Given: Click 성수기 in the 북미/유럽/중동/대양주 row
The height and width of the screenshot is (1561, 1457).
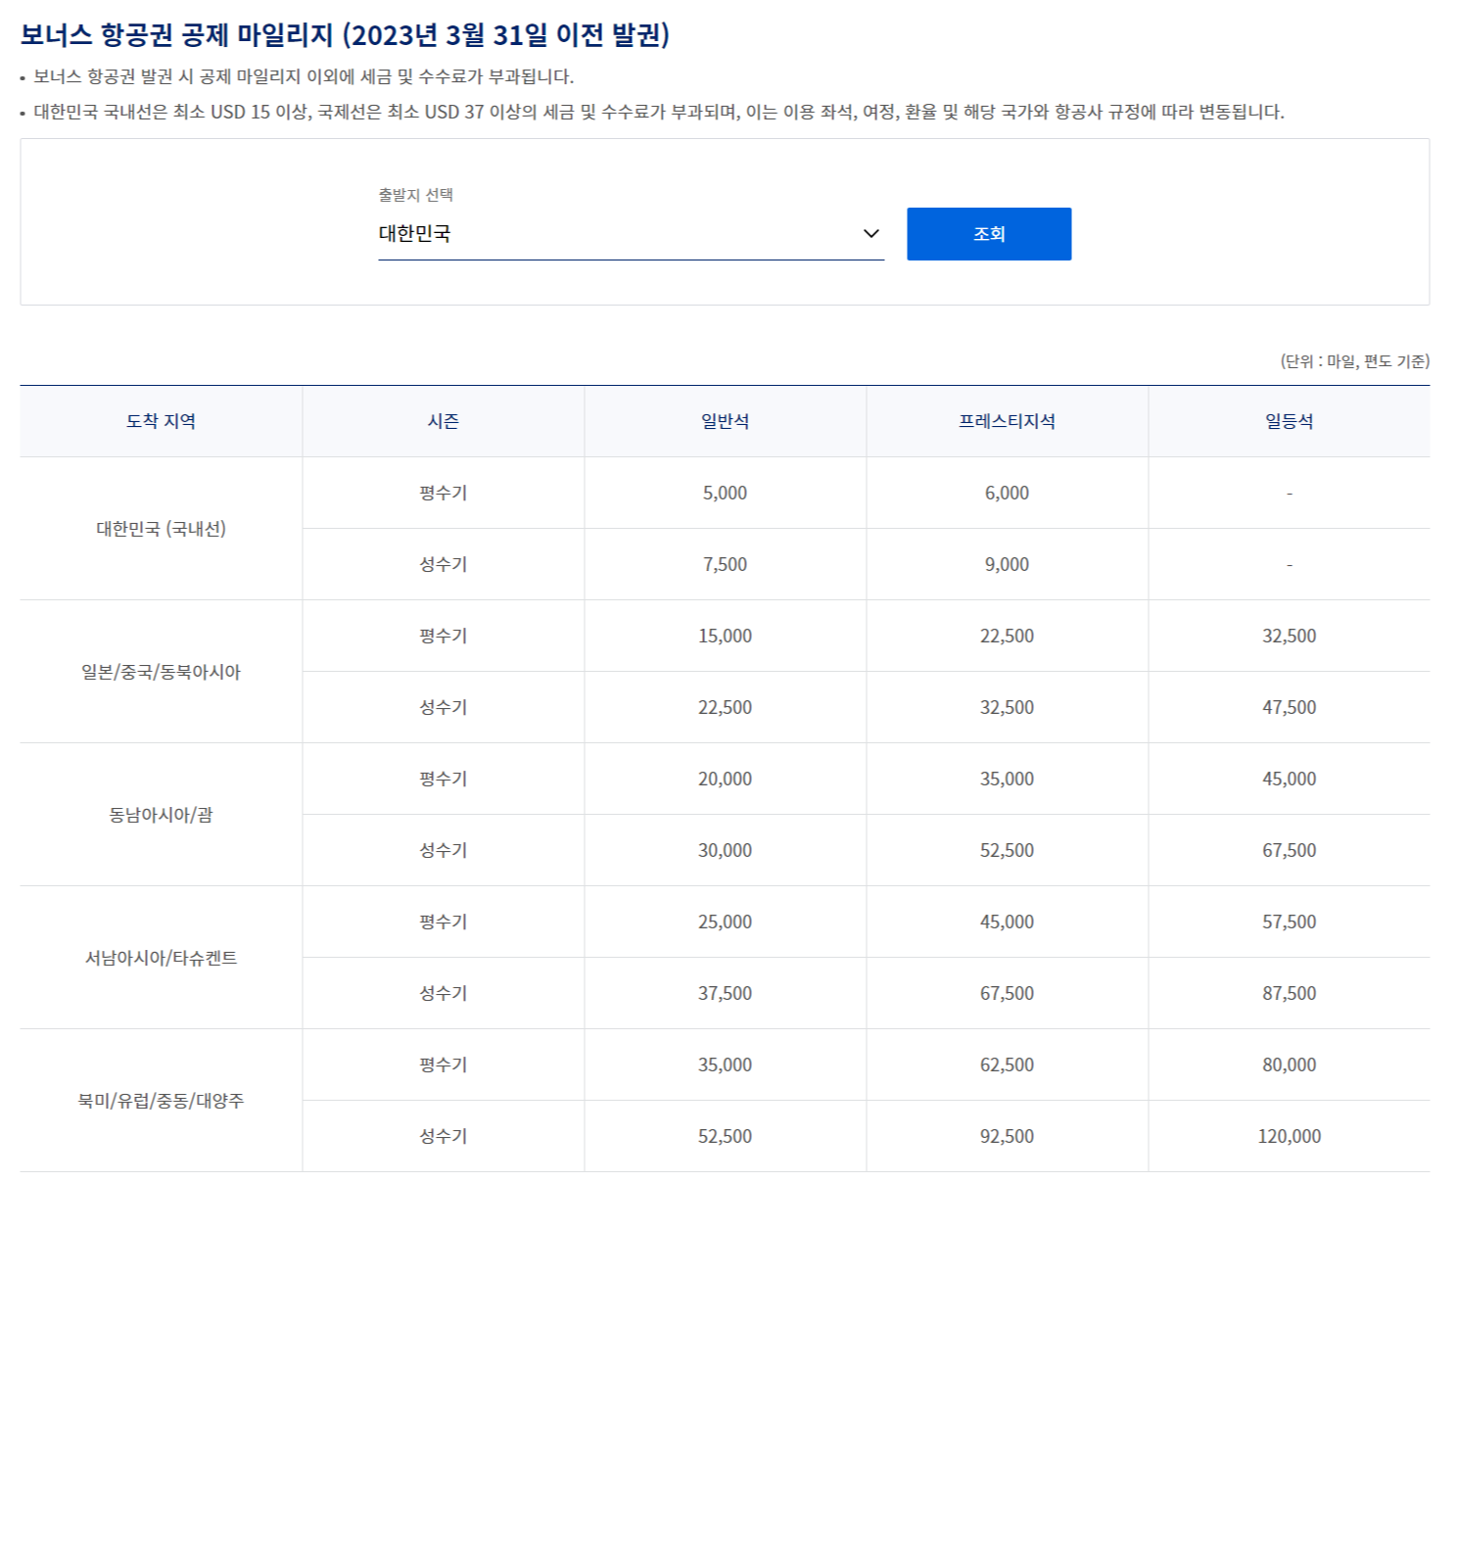Looking at the screenshot, I should (443, 1137).
